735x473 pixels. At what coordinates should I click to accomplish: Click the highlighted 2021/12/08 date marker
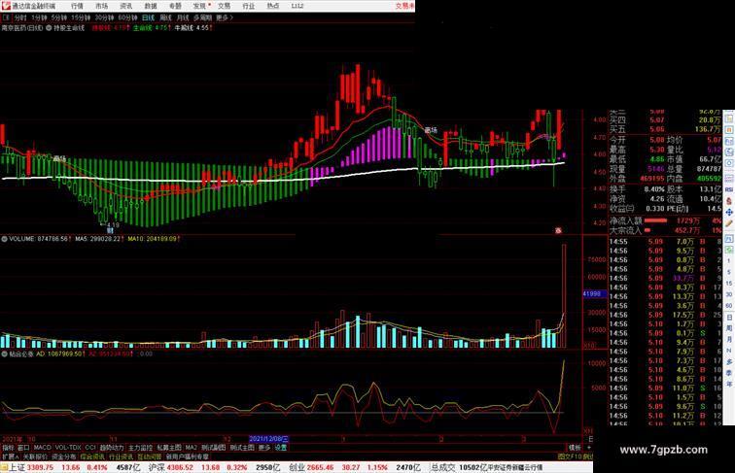[268, 439]
